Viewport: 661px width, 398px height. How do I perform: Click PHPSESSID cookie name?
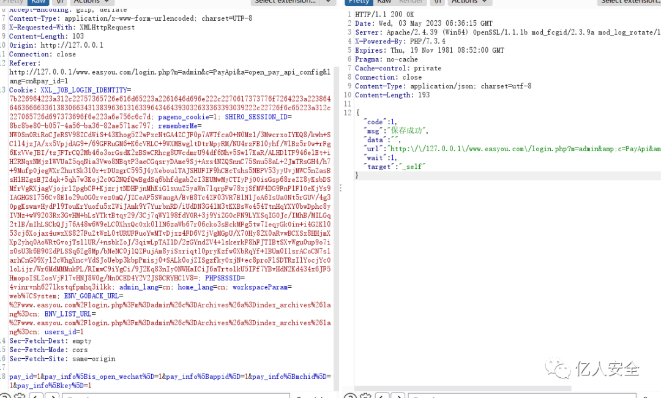pyautogui.click(x=223, y=278)
